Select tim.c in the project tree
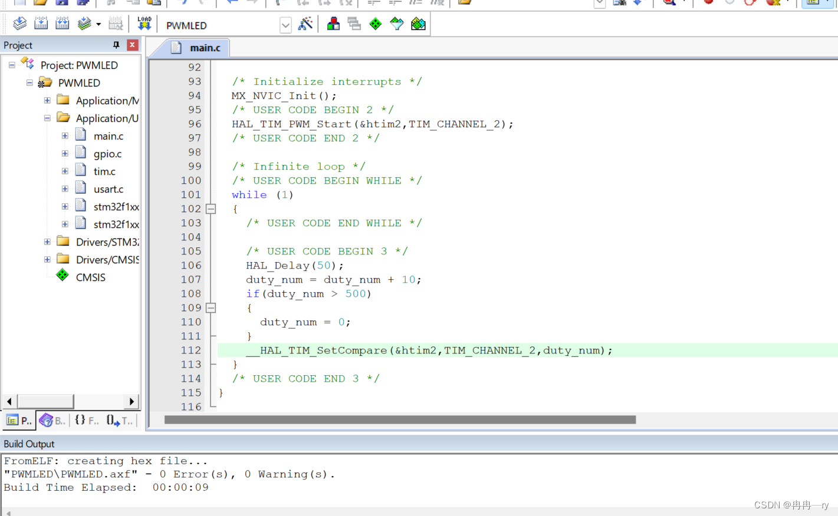The width and height of the screenshot is (838, 516). [104, 171]
